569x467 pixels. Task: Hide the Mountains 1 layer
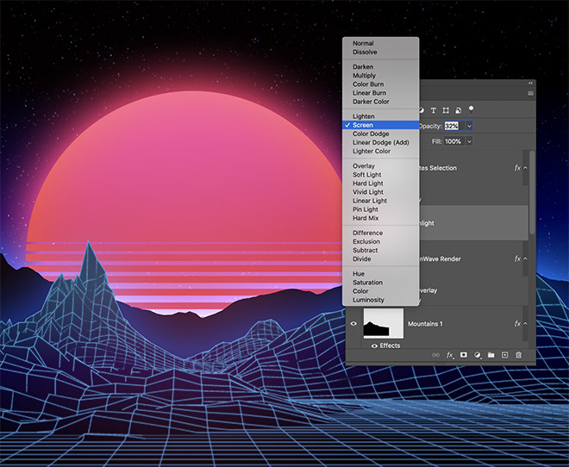pyautogui.click(x=353, y=324)
